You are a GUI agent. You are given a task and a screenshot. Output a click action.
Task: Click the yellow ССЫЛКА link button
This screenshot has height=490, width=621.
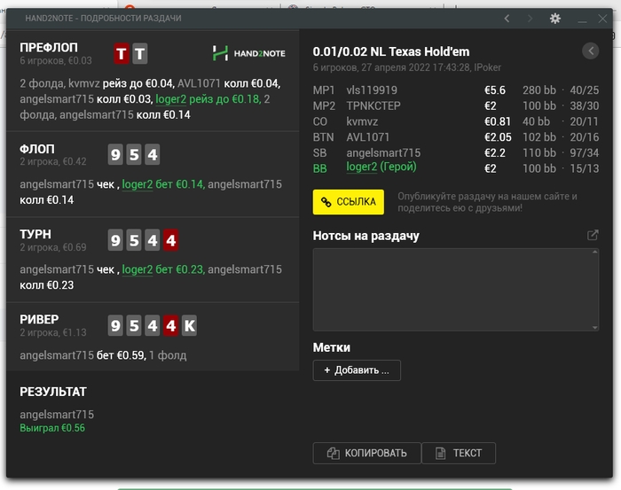348,202
